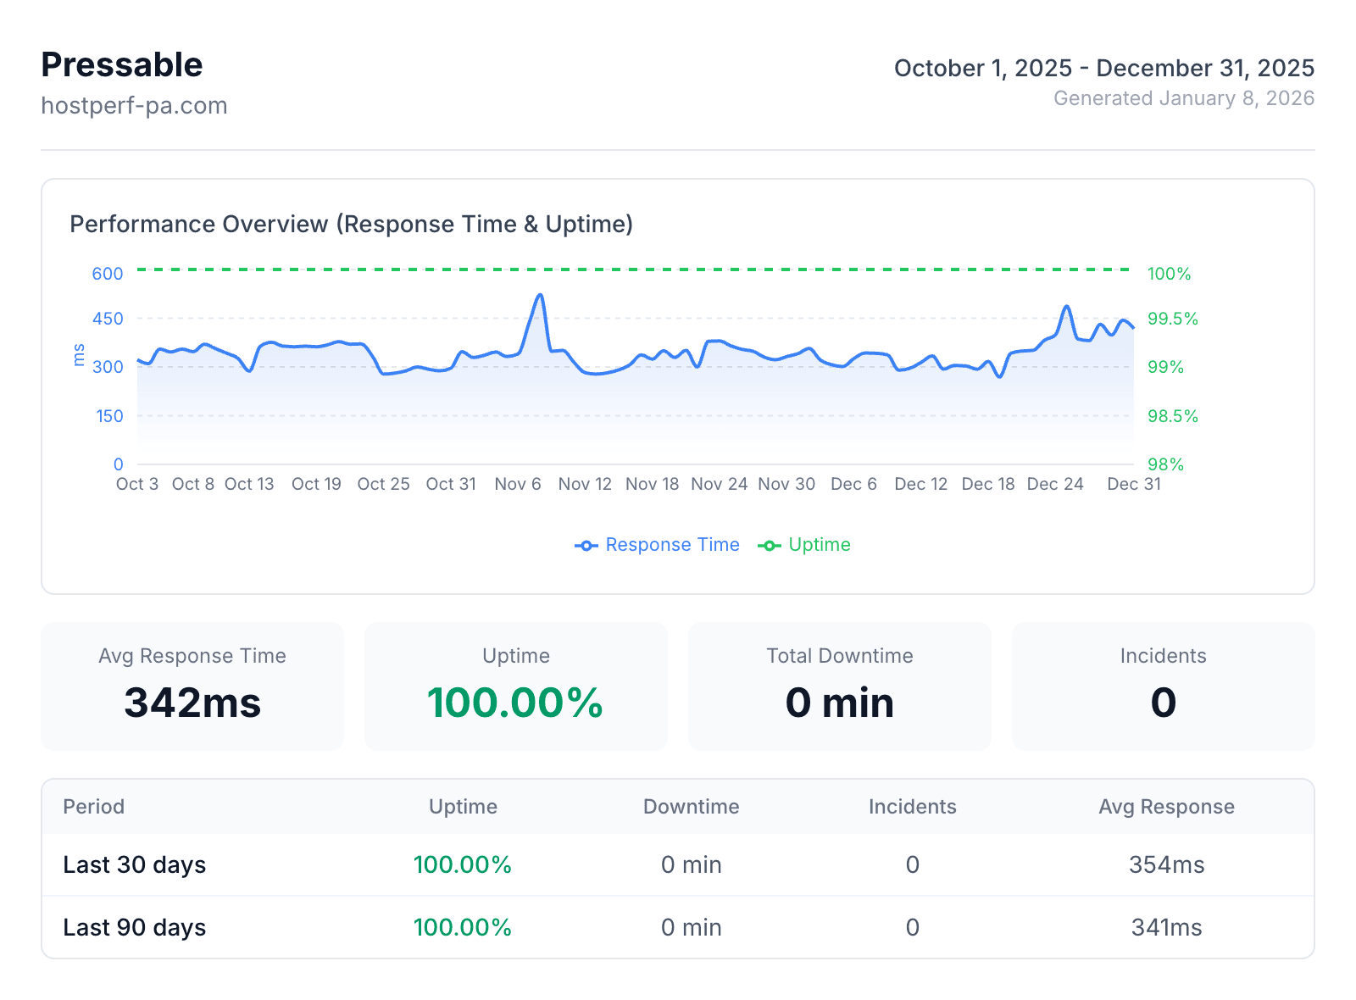Sort table by Uptime column
Image resolution: width=1356 pixels, height=1000 pixels.
click(x=463, y=807)
